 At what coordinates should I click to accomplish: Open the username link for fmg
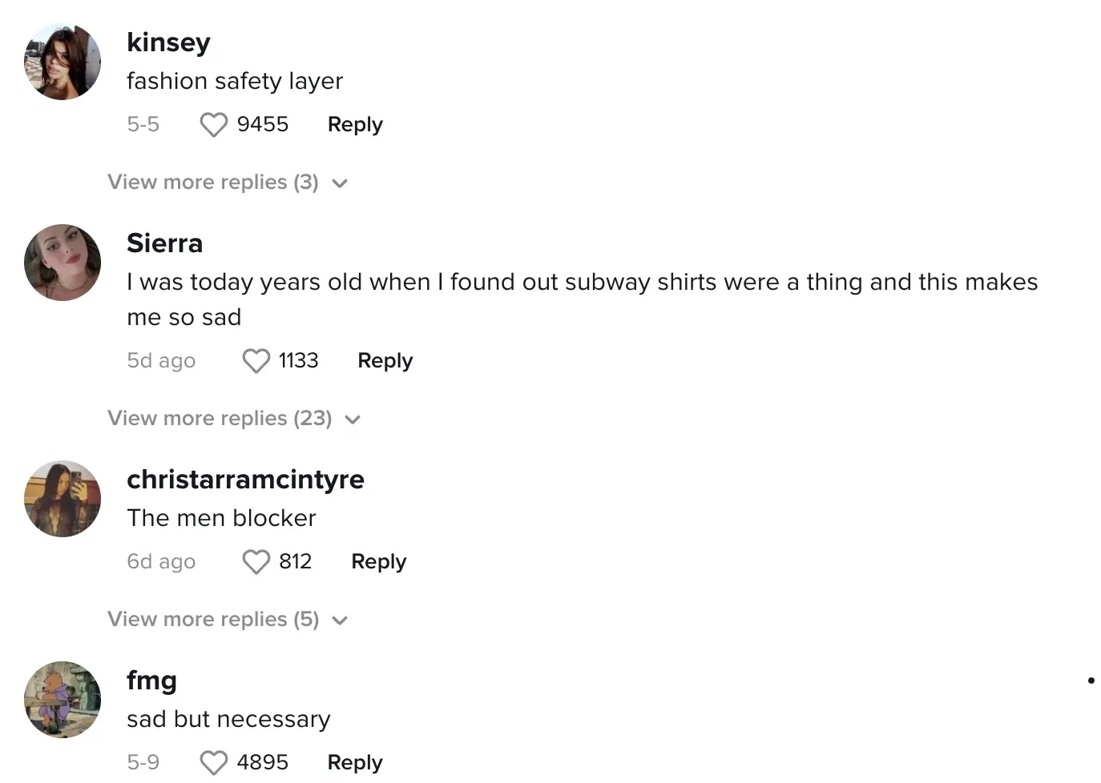tap(151, 681)
